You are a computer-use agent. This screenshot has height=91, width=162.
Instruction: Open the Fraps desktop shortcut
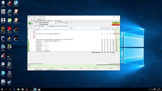pos(10,47)
